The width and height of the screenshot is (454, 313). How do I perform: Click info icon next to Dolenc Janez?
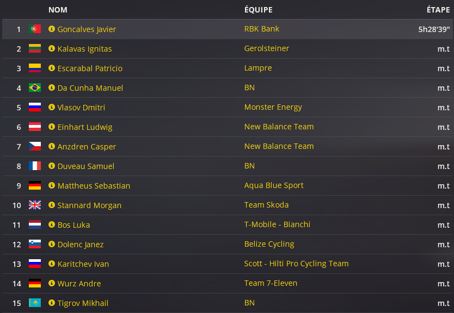pyautogui.click(x=52, y=245)
